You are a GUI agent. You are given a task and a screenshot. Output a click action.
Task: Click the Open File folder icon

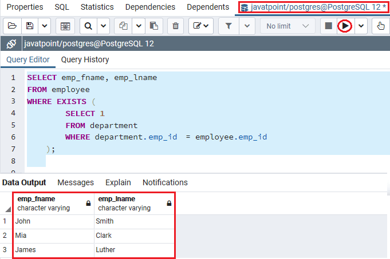[12, 26]
